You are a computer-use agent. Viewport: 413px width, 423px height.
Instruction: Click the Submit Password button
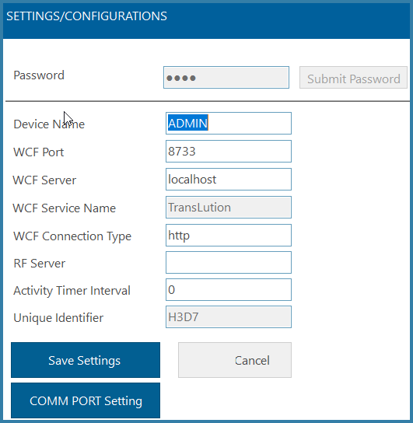[x=353, y=78]
